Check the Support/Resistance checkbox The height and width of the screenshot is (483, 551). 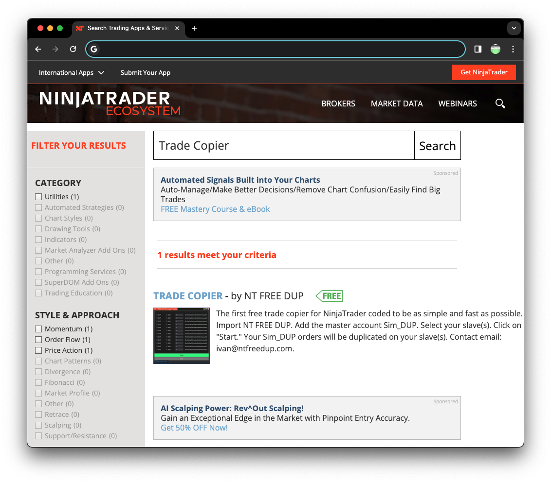tap(38, 436)
